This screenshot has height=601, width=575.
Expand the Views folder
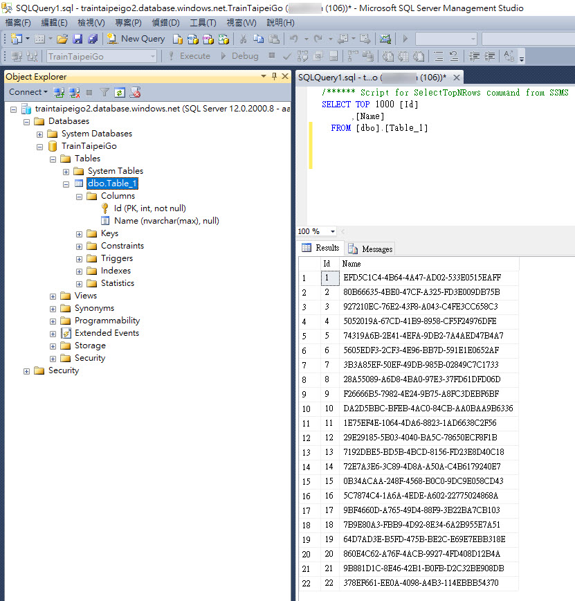click(53, 296)
